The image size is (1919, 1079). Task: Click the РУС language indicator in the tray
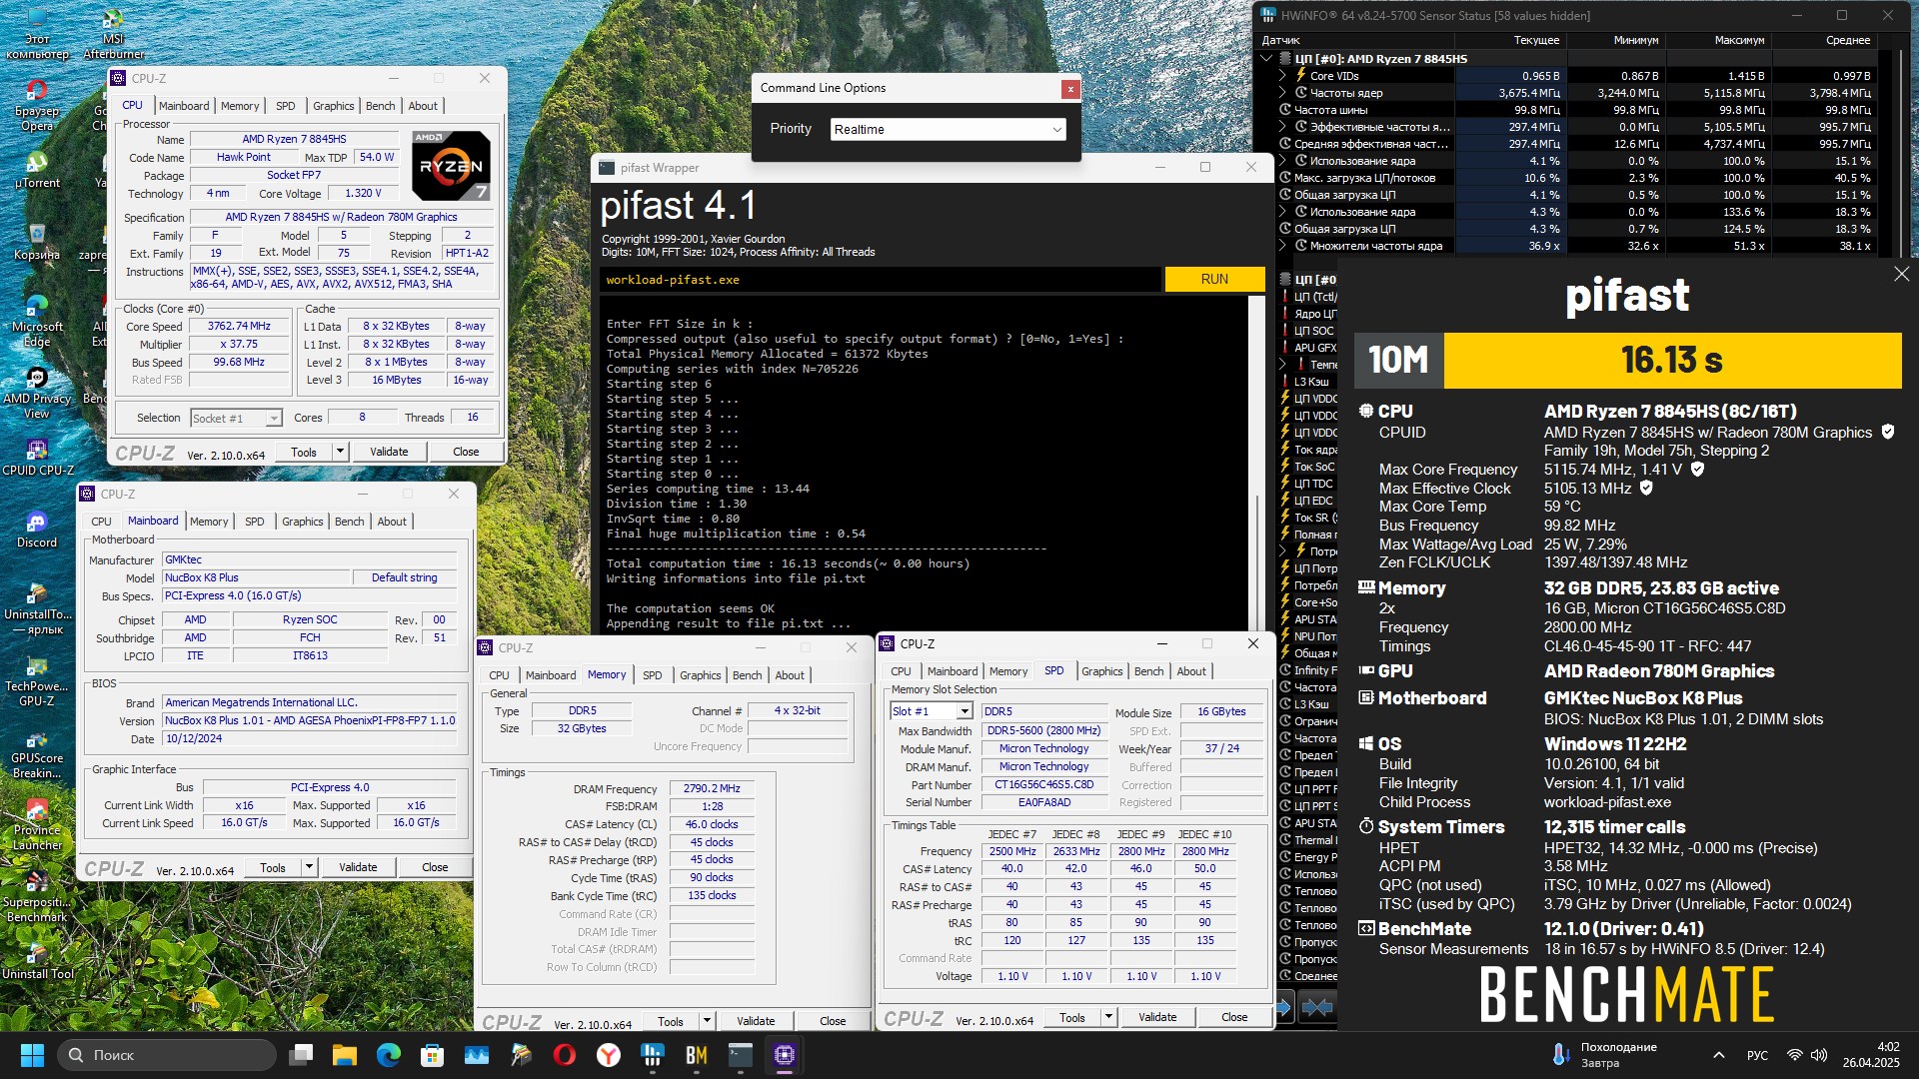(1757, 1055)
